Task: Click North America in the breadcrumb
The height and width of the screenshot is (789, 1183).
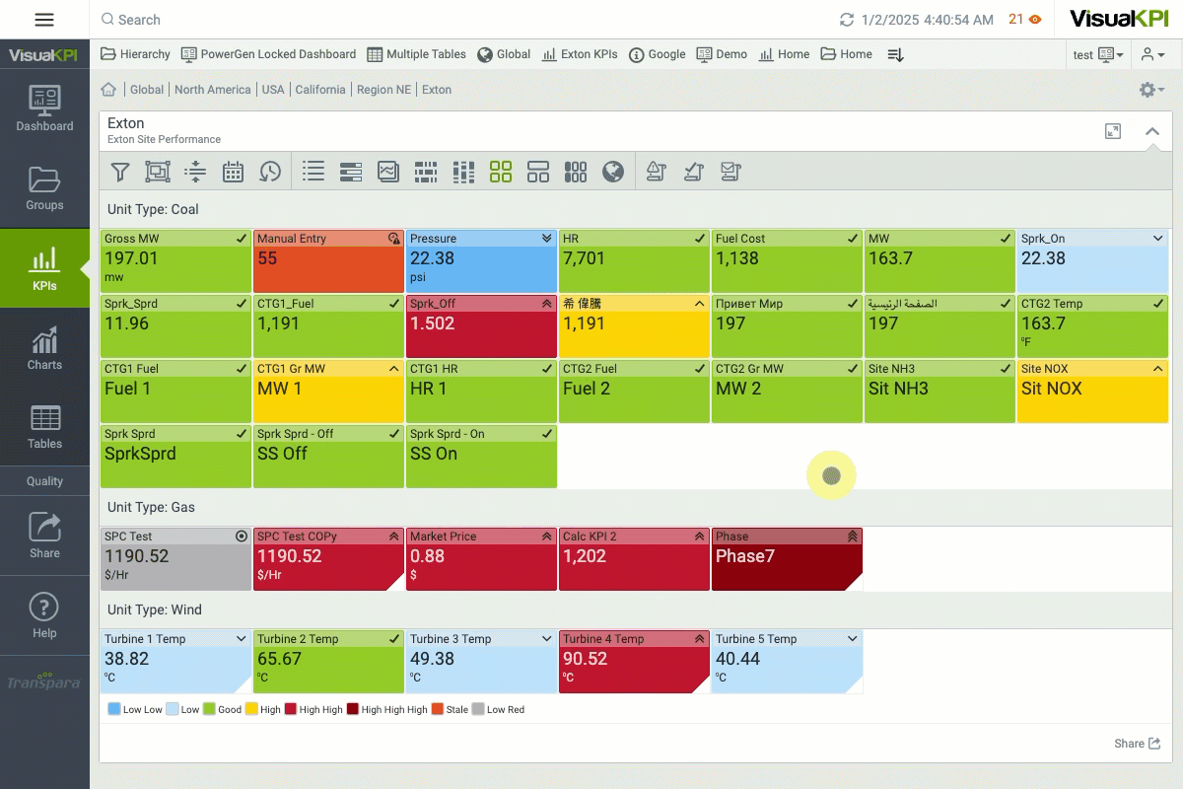Action: click(x=213, y=90)
